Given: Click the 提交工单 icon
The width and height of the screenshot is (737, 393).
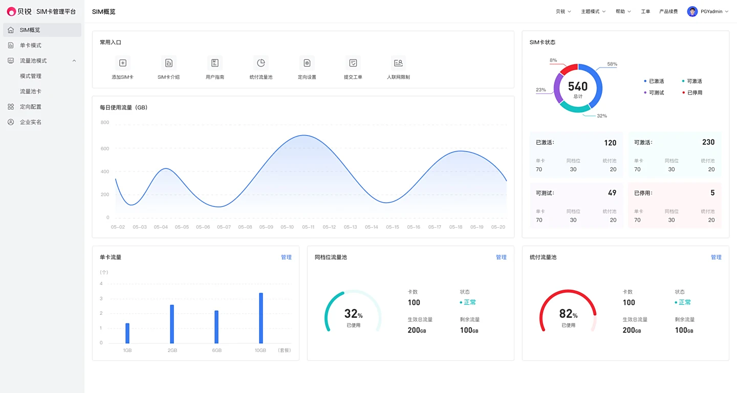Looking at the screenshot, I should pos(353,63).
